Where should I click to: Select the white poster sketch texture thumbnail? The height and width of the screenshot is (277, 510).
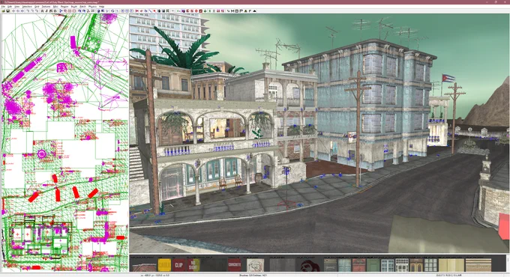255,265
